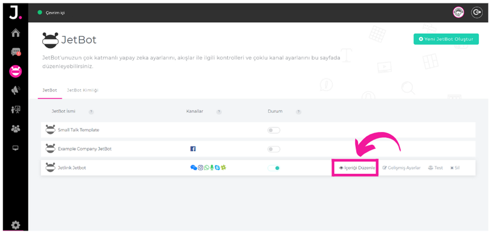The image size is (490, 234).
Task: Select the JetBot icon in sidebar
Action: (16, 71)
